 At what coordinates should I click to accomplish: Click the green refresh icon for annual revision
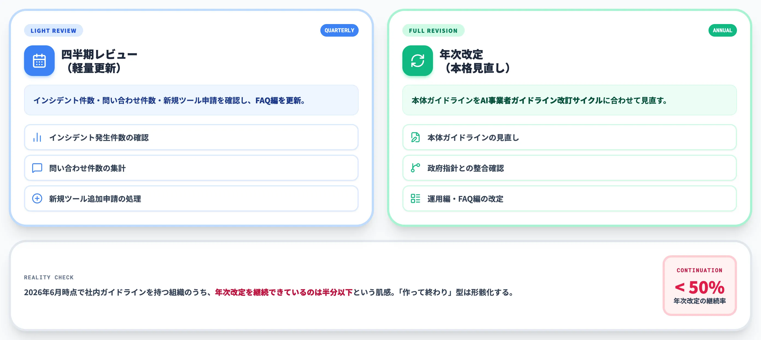tap(417, 61)
